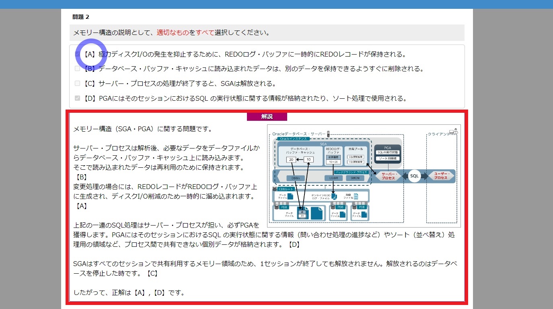Click the 問題 2 question heading
This screenshot has width=553, height=309.
coord(81,17)
